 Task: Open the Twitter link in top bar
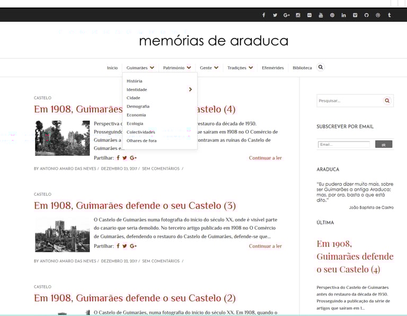tap(275, 15)
